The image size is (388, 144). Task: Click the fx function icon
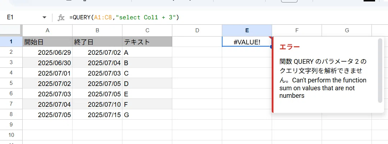[61, 18]
